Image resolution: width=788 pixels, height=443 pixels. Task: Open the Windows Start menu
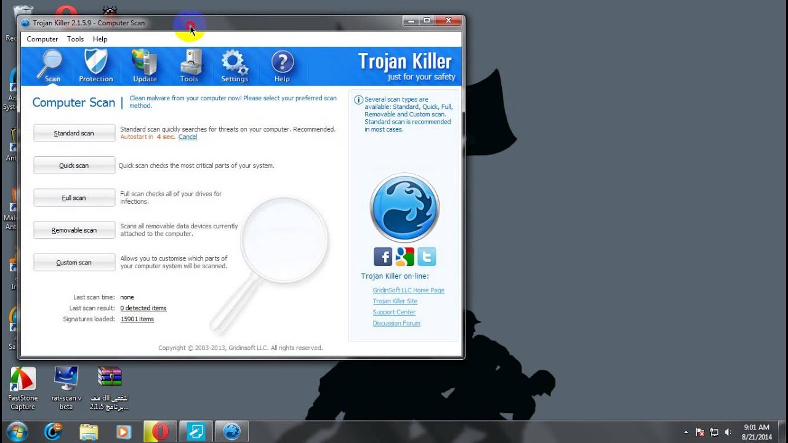coord(18,431)
